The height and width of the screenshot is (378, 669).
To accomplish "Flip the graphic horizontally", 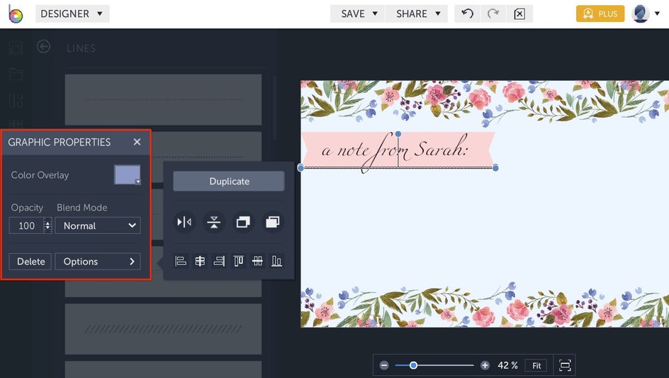I will [x=184, y=222].
